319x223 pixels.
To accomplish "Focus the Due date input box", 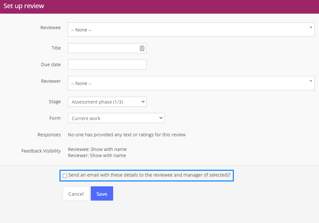I will point(107,64).
